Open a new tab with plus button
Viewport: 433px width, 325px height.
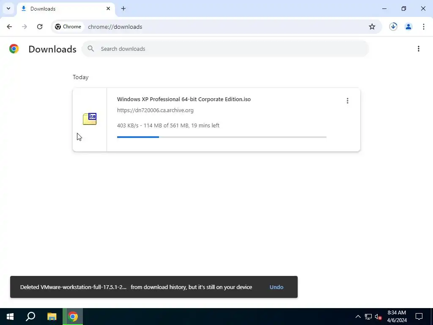tap(123, 8)
